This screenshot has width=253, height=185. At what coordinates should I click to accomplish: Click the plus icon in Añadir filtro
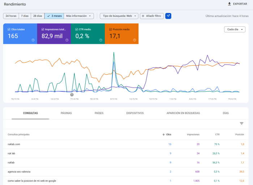coord(143,16)
